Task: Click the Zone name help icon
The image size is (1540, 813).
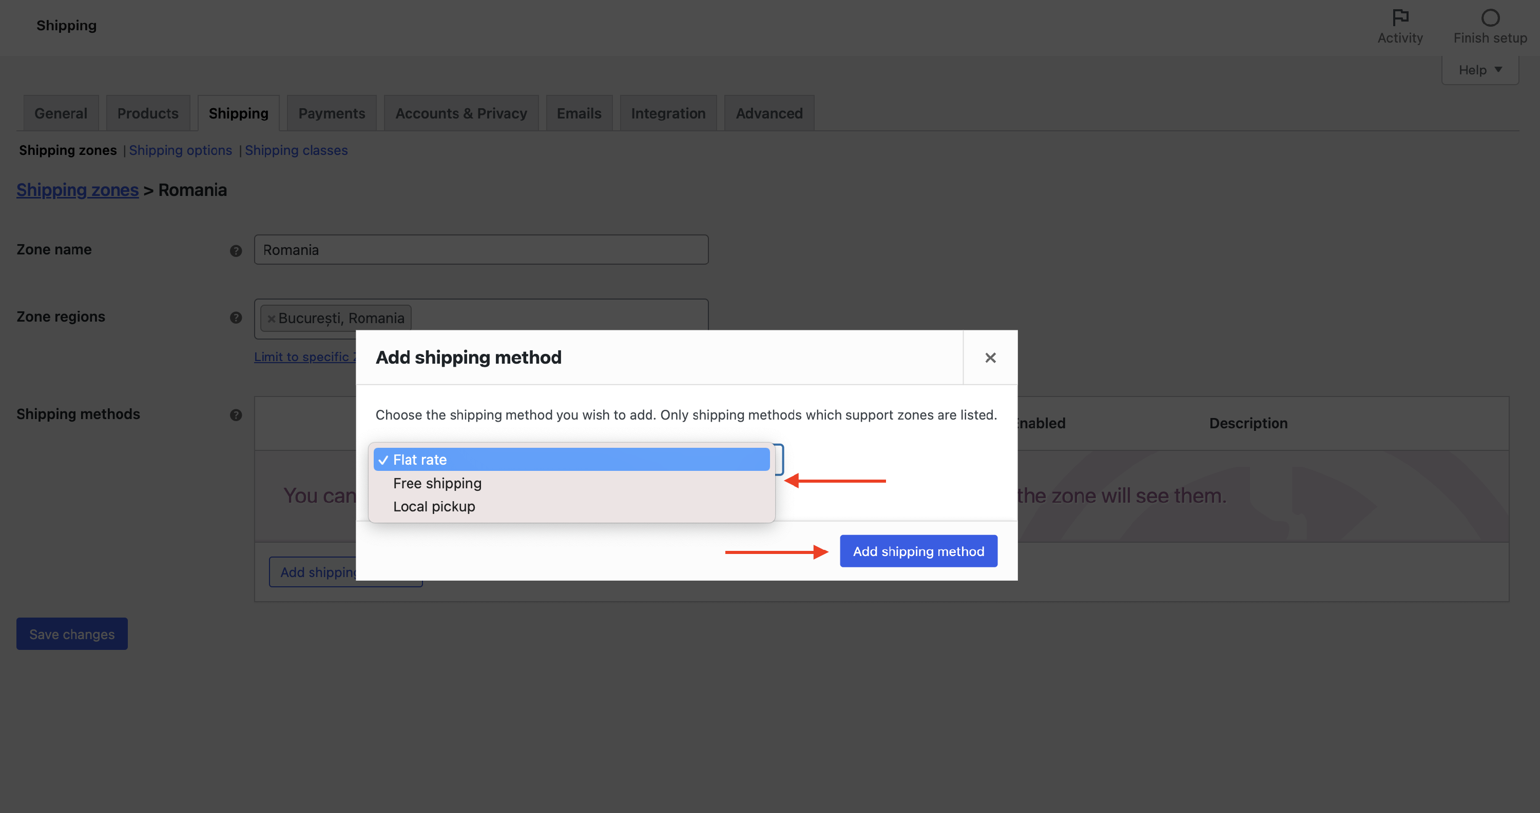Action: [x=236, y=250]
